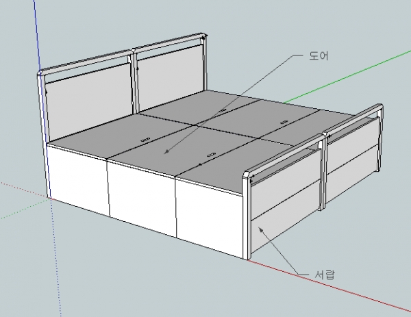
Task: Select the left headboard backrest panel
Action: [89, 103]
